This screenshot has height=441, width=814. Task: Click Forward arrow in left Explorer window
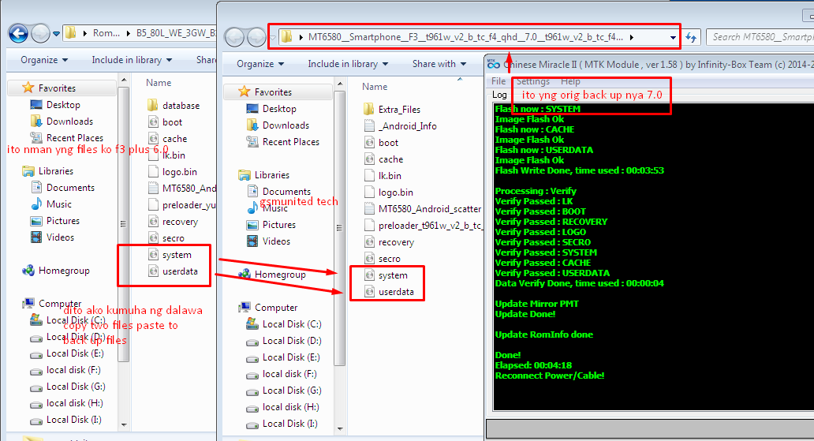pyautogui.click(x=40, y=34)
